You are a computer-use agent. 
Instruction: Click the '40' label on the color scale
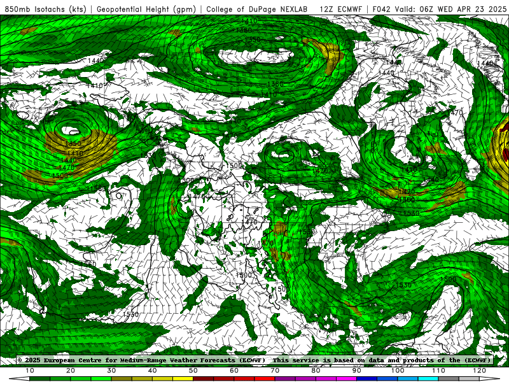click(152, 371)
